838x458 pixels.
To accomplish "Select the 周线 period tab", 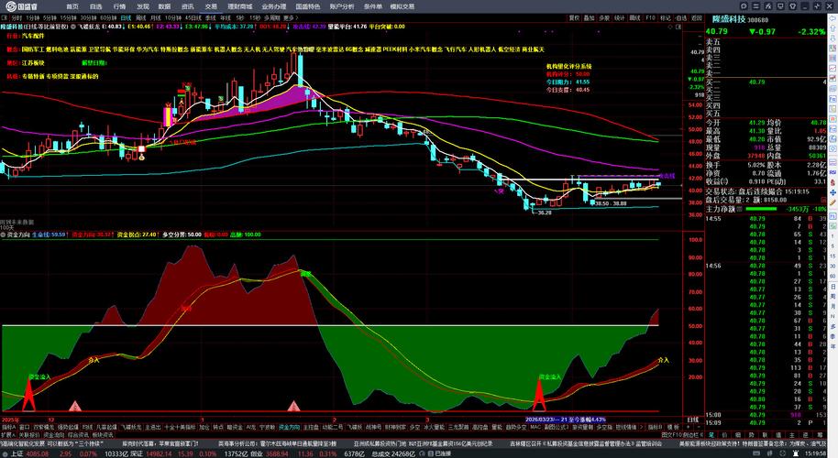I will click(141, 17).
